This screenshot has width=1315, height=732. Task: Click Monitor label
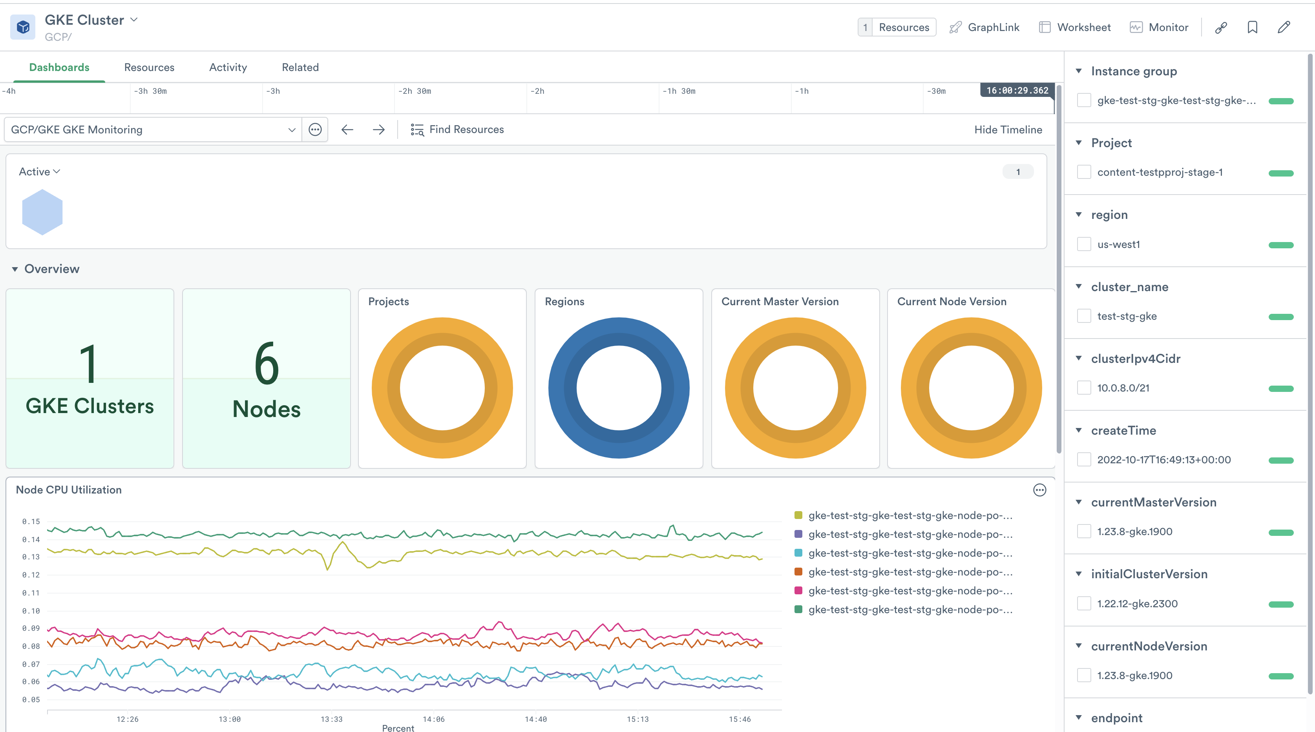(x=1169, y=27)
